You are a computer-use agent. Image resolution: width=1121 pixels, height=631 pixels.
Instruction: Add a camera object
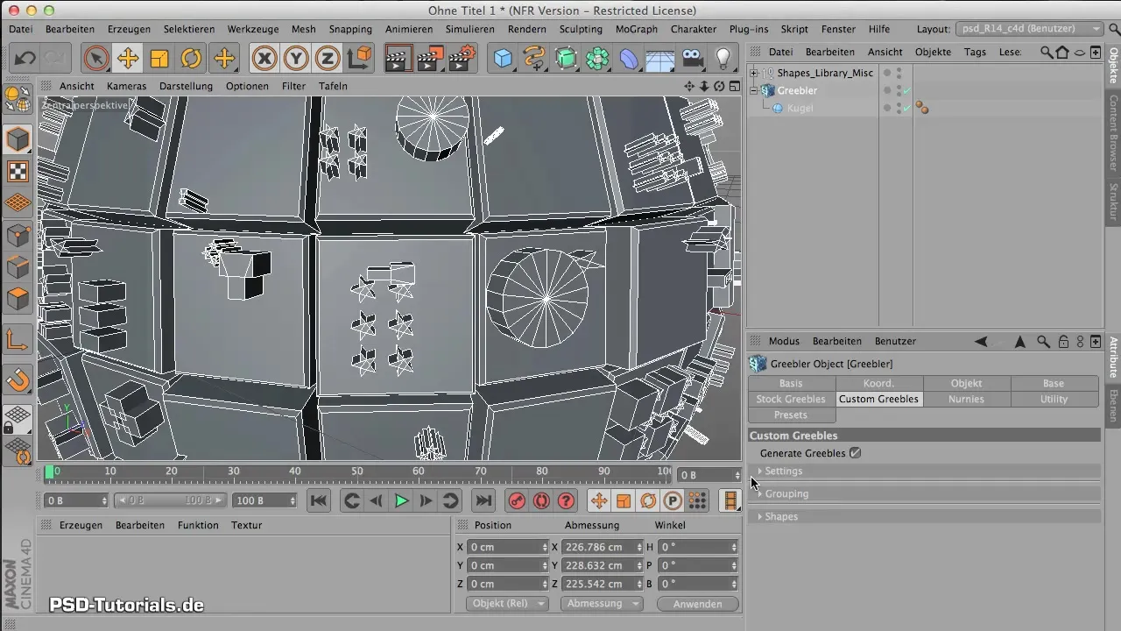pos(692,59)
